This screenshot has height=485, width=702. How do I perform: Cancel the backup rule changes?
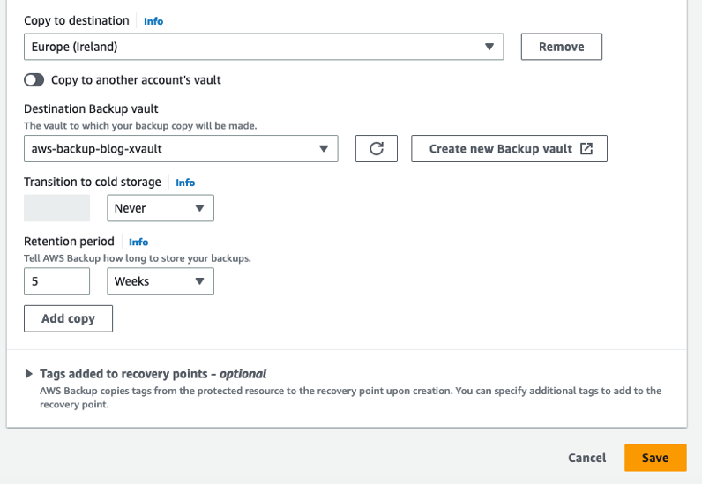tap(586, 458)
